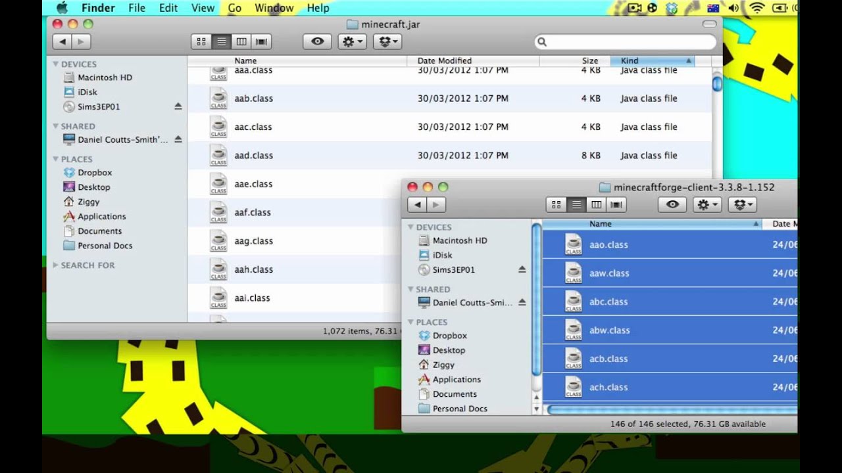
Task: Open Dropbox toolbar menu in minecraftforge-client window
Action: tap(743, 205)
